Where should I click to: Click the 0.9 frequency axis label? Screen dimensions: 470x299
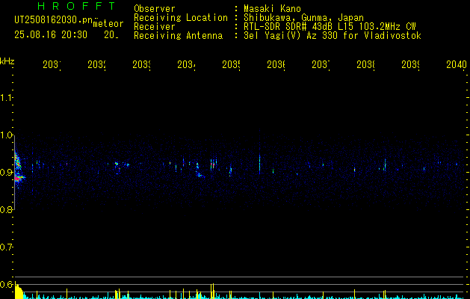tap(7, 173)
